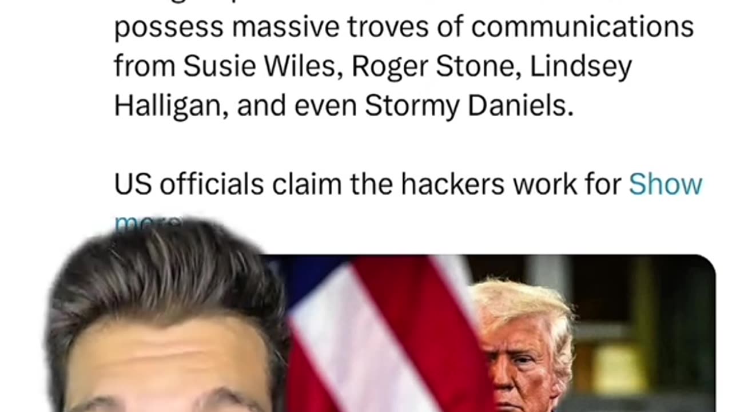This screenshot has width=732, height=412.
Task: Click the rounded top-right corner of photo
Action: tap(707, 263)
